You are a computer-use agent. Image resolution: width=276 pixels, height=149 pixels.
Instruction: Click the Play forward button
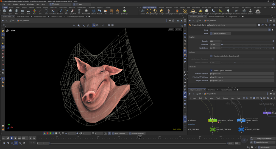[15, 138]
